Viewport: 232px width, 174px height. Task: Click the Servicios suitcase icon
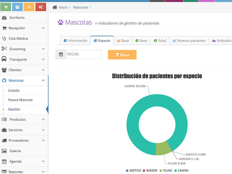(4, 130)
